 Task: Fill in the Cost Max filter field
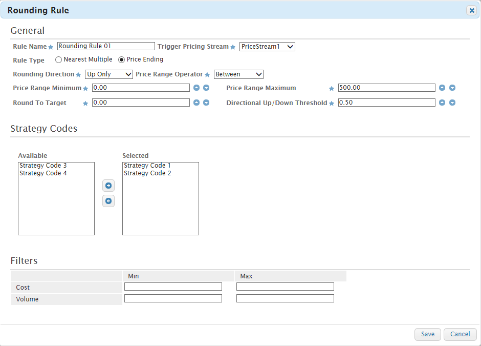point(285,287)
